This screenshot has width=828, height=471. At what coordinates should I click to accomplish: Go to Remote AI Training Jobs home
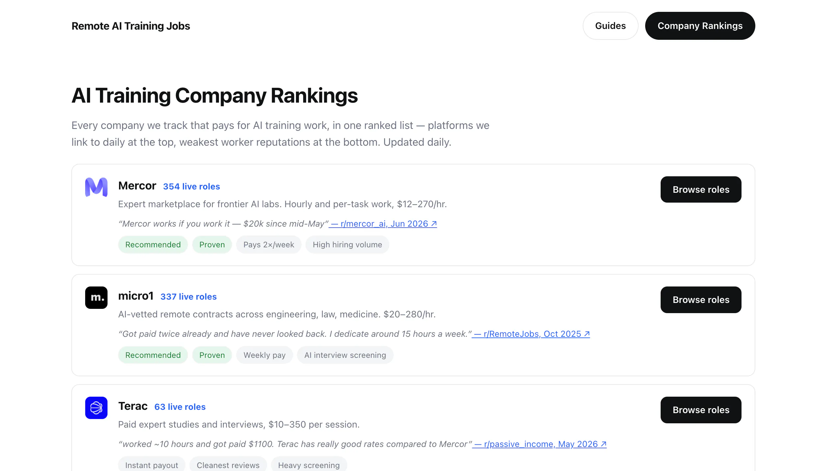pyautogui.click(x=131, y=26)
